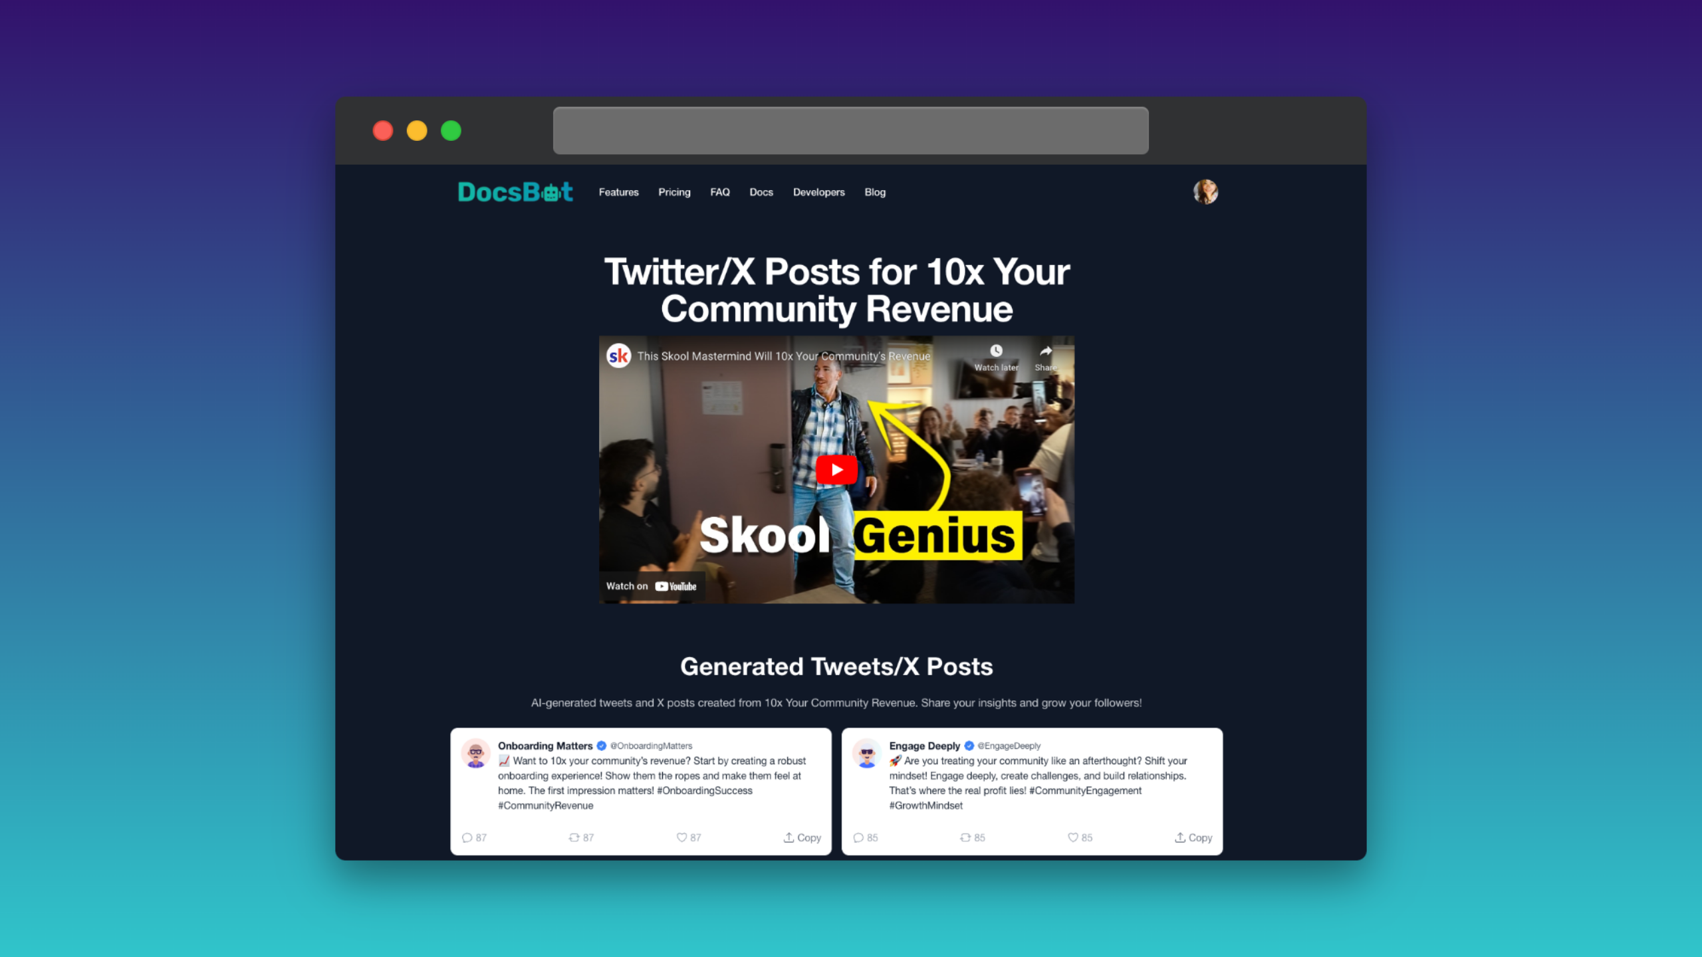Open the Developers nav link

coord(818,192)
